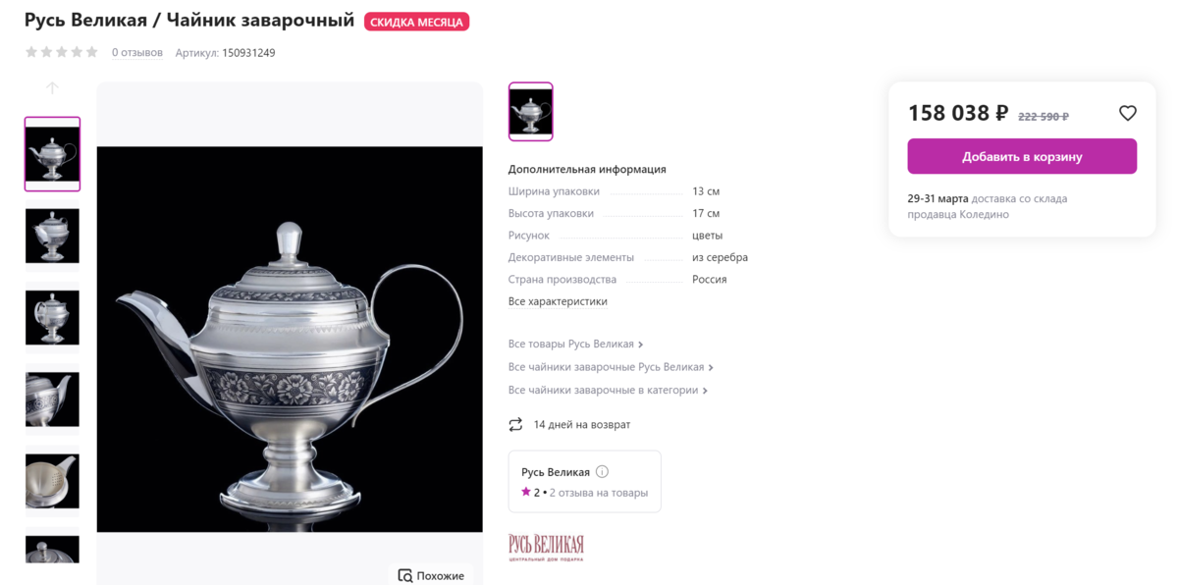Click the main teapot product image
Image resolution: width=1178 pixels, height=585 pixels.
290,339
